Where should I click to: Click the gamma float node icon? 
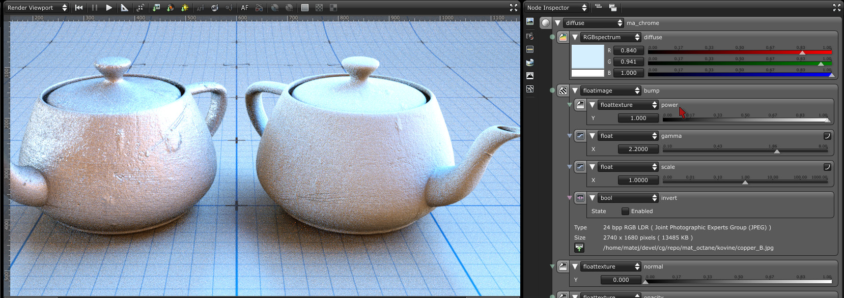click(x=580, y=136)
